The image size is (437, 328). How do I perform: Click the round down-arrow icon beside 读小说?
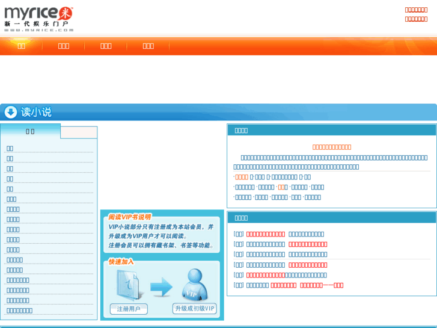pos(11,112)
